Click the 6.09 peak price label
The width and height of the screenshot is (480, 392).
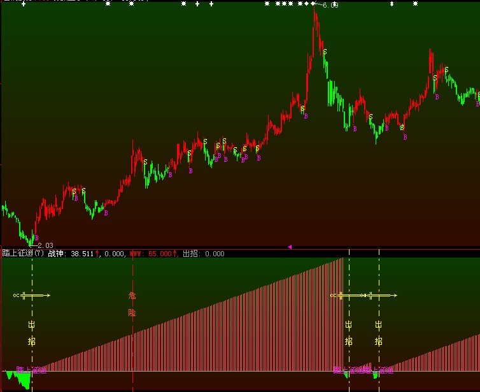330,5
